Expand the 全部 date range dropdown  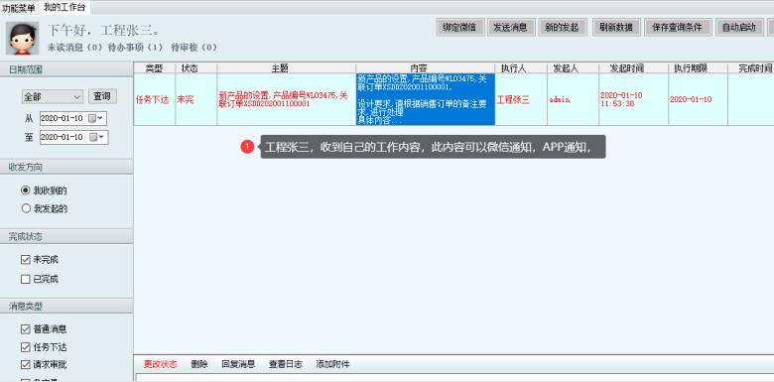[x=53, y=96]
